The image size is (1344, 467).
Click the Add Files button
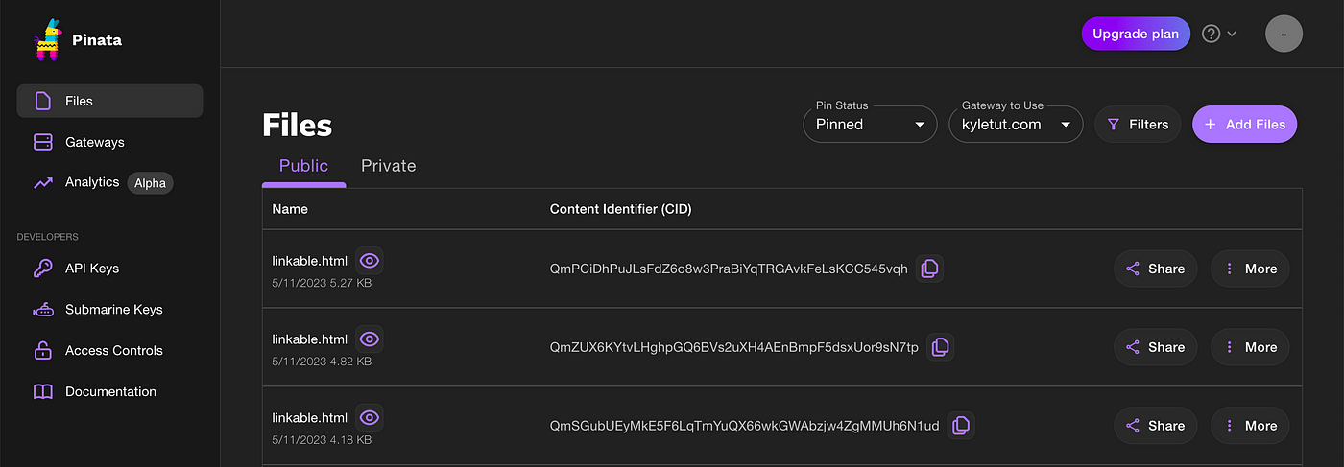tap(1244, 125)
